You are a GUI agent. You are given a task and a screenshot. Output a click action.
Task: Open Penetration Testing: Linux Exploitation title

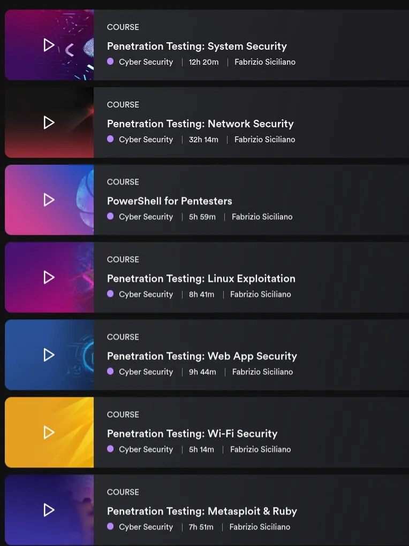(x=201, y=279)
